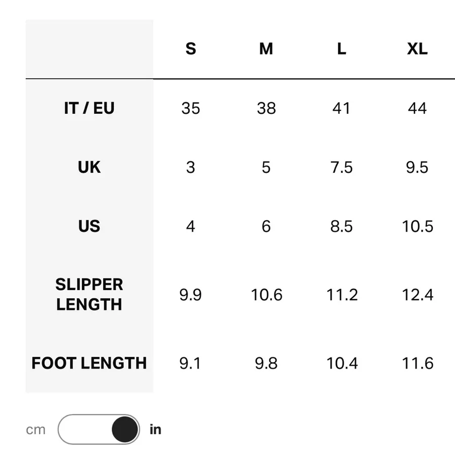455x455 pixels.
Task: Click the SLIPPER LENGTH row label
Action: [x=89, y=294]
